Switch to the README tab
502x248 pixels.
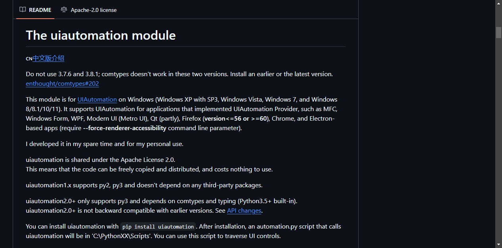35,10
